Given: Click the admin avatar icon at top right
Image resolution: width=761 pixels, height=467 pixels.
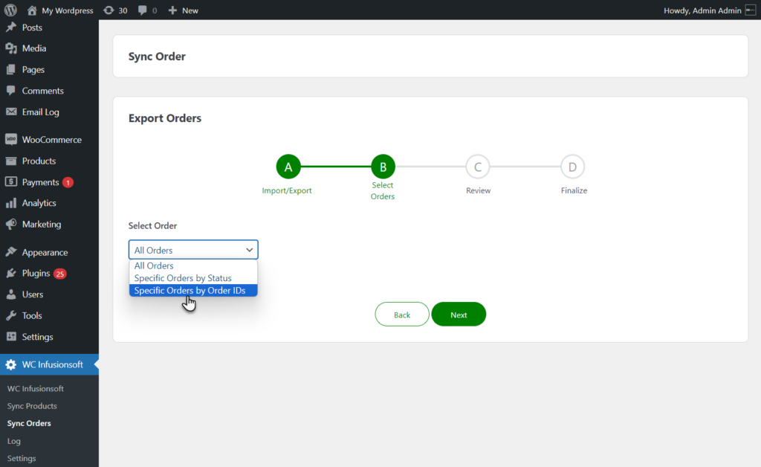Looking at the screenshot, I should (x=751, y=10).
